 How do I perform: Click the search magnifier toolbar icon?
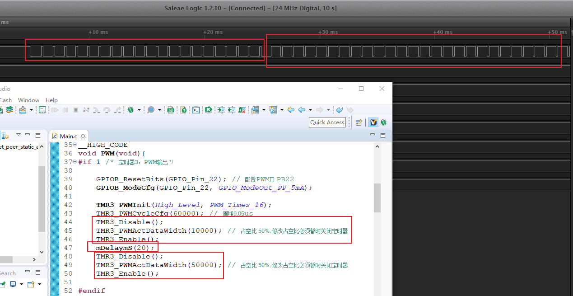pyautogui.click(x=150, y=110)
